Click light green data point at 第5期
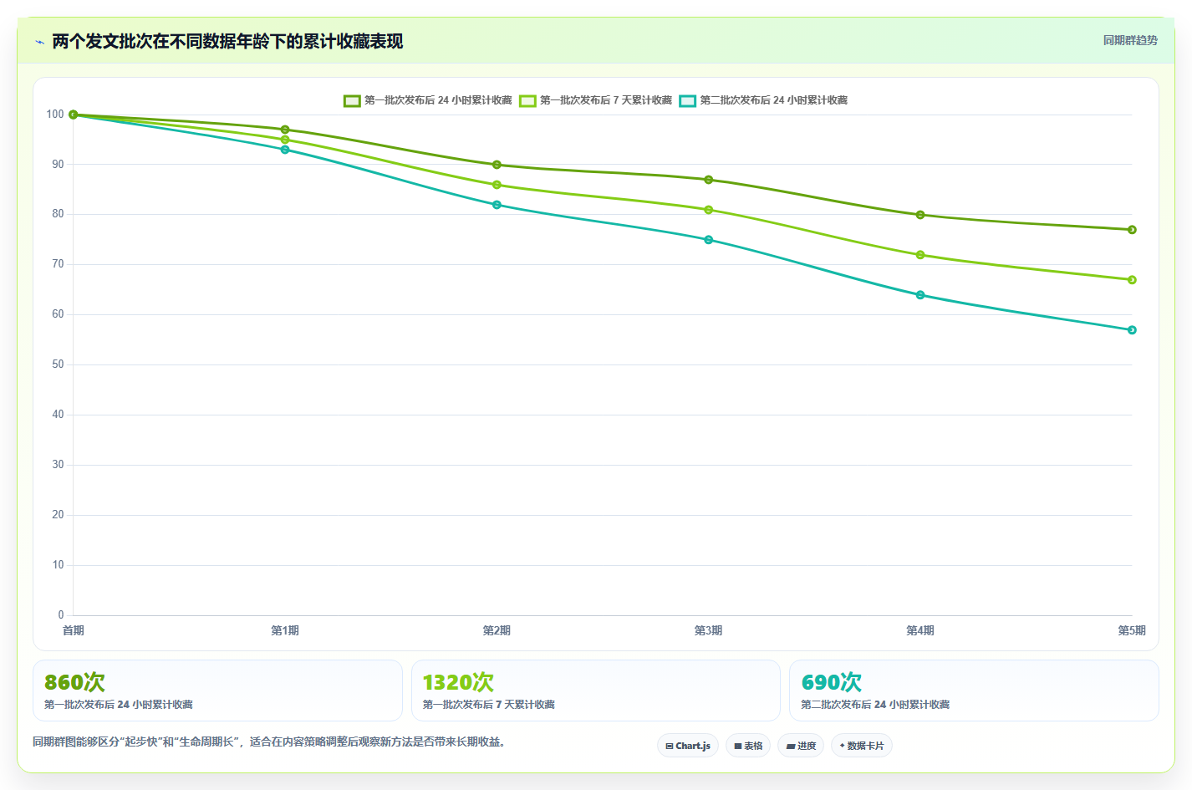Image resolution: width=1192 pixels, height=790 pixels. pos(1132,280)
